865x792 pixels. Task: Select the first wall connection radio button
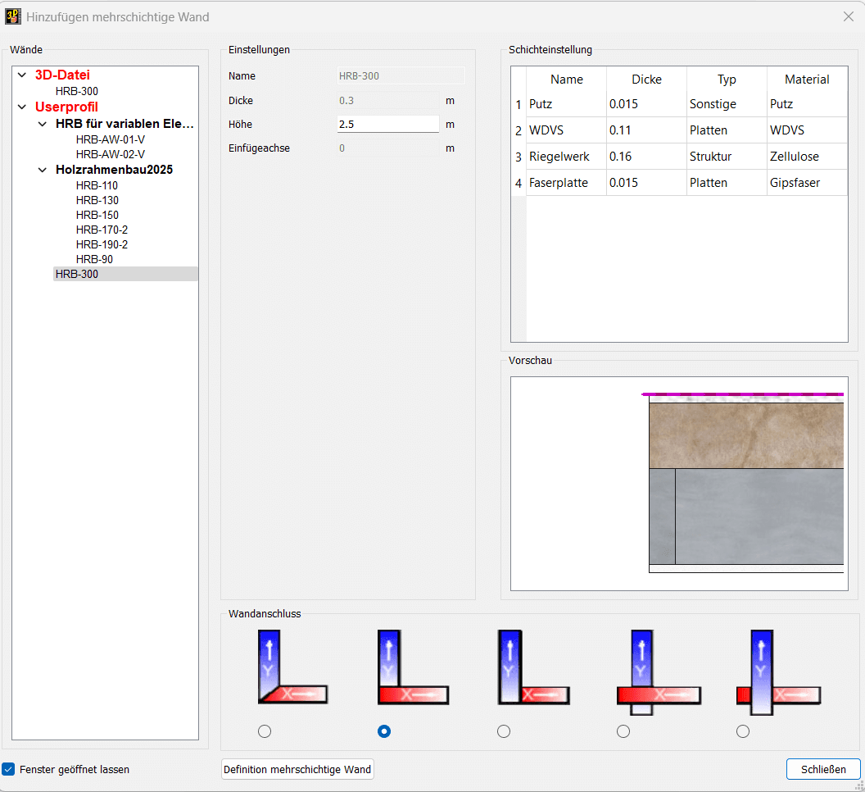[x=264, y=731]
